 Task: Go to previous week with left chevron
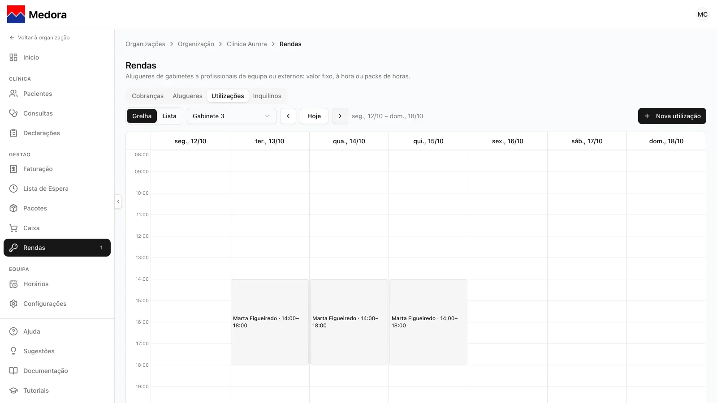pos(288,116)
